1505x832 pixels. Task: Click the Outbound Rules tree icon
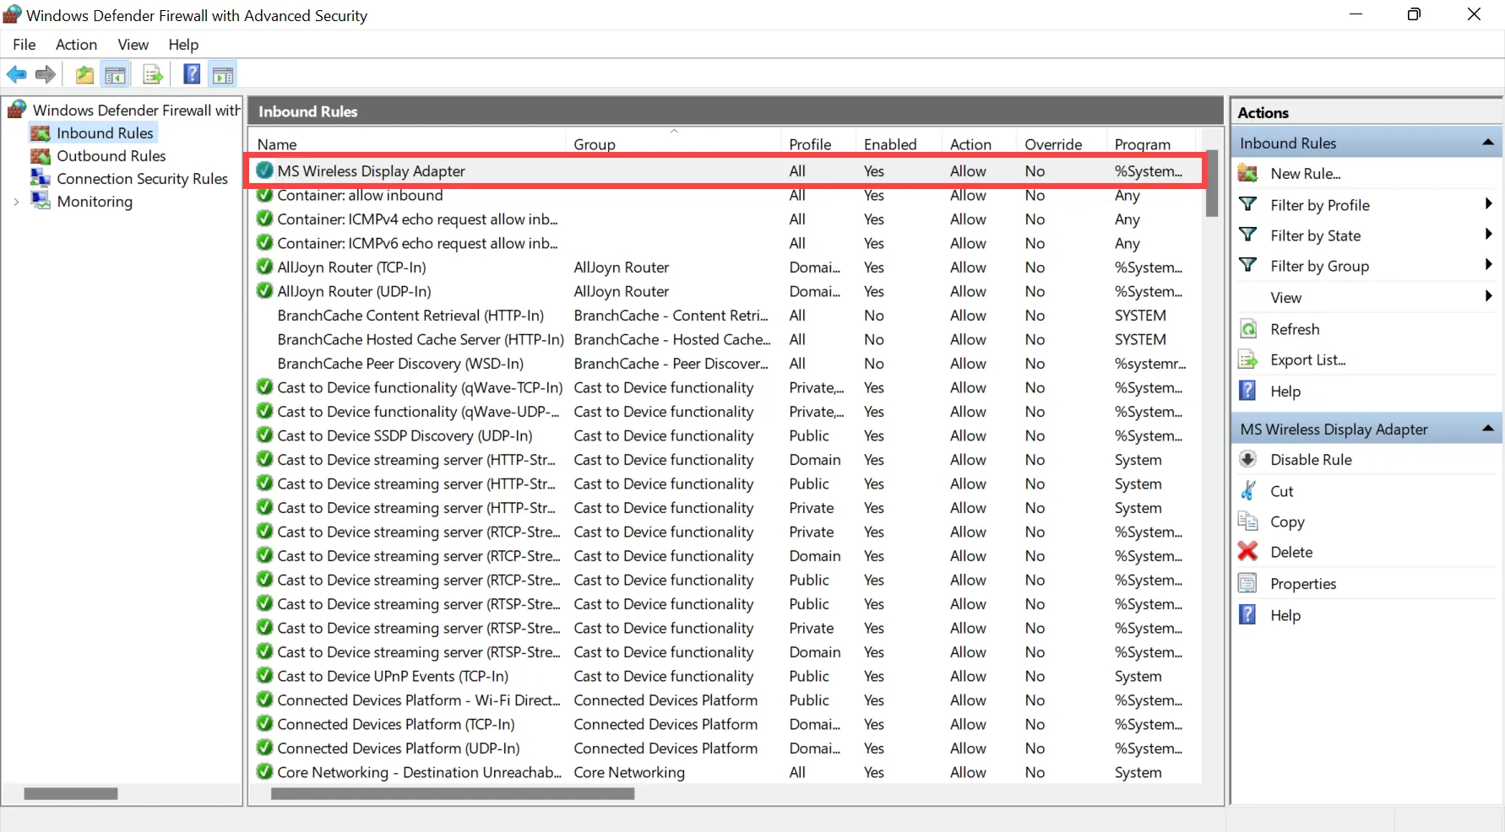click(41, 156)
